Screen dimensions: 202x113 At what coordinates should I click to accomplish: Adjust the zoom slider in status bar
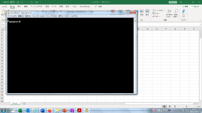pos(187,107)
